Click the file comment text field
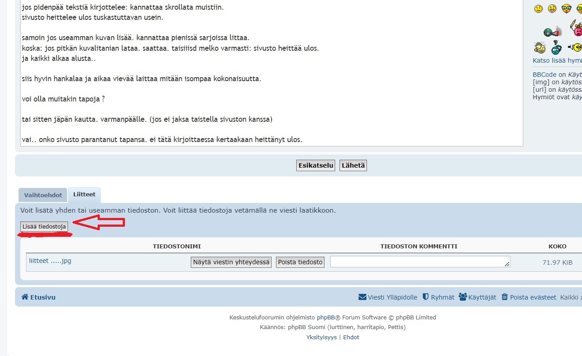Image resolution: width=582 pixels, height=356 pixels. click(419, 262)
